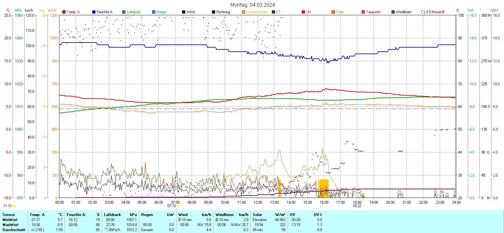Click the Richtung legend label

click(x=223, y=12)
